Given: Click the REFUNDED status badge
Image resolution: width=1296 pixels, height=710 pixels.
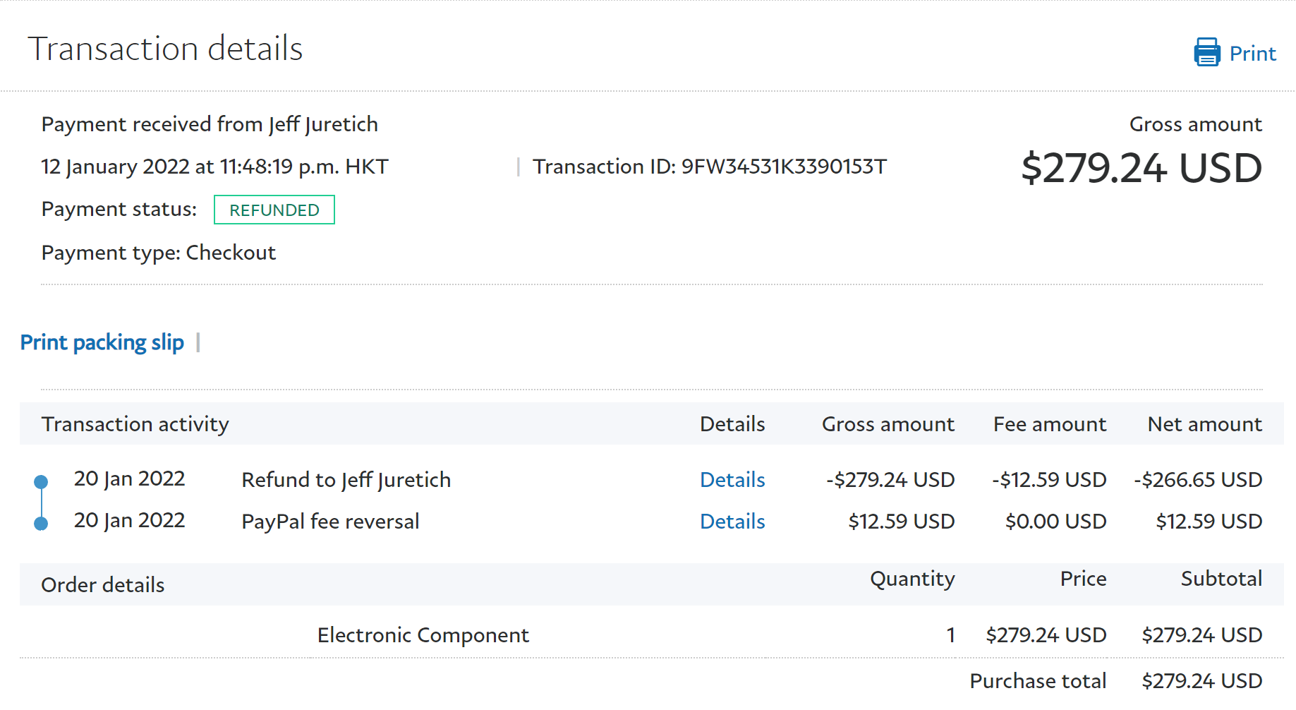Looking at the screenshot, I should [x=274, y=210].
